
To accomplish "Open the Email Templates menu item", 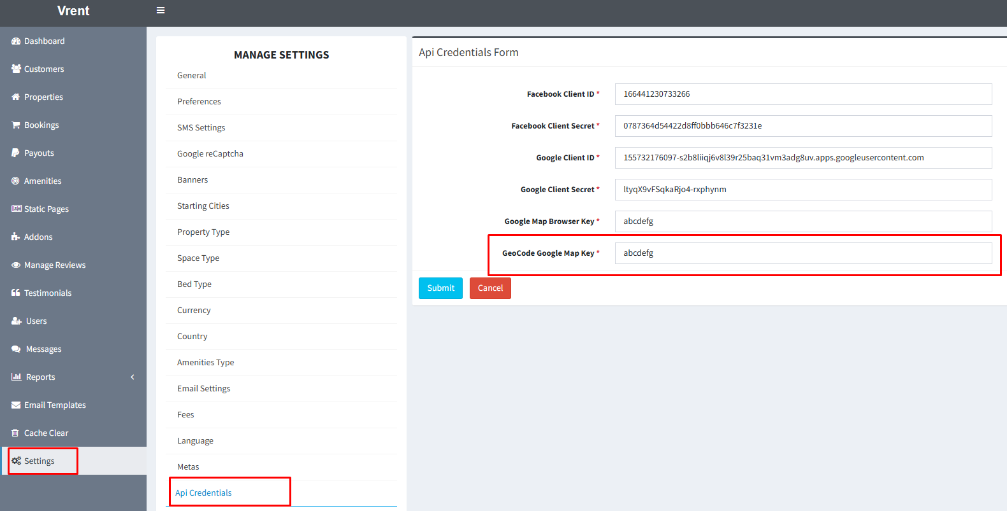I will click(x=55, y=405).
